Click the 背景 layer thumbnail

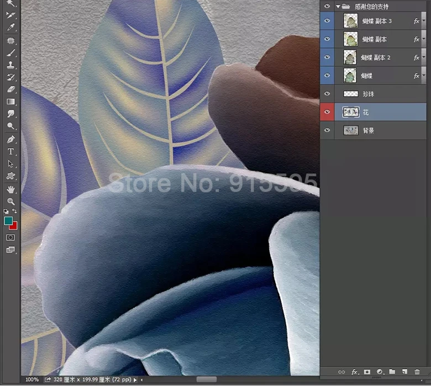[351, 130]
